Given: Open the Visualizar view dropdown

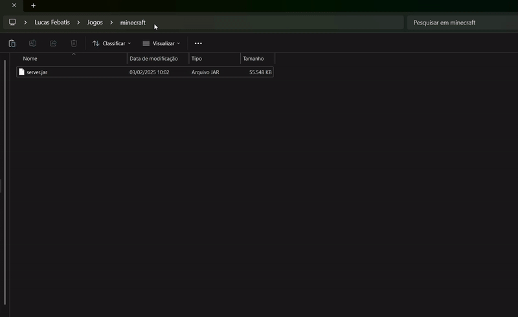Looking at the screenshot, I should pyautogui.click(x=161, y=43).
